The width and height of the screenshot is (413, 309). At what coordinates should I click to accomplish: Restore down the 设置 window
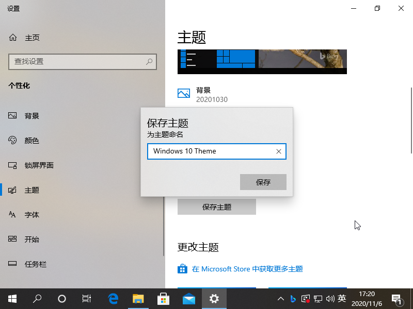point(377,8)
